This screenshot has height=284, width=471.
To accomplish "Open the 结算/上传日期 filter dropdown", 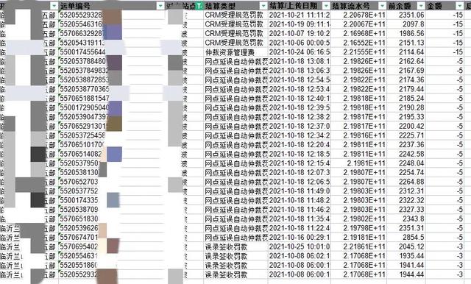I will pos(326,6).
